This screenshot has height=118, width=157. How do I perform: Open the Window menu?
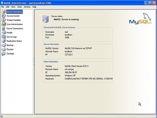pyautogui.click(x=27, y=7)
